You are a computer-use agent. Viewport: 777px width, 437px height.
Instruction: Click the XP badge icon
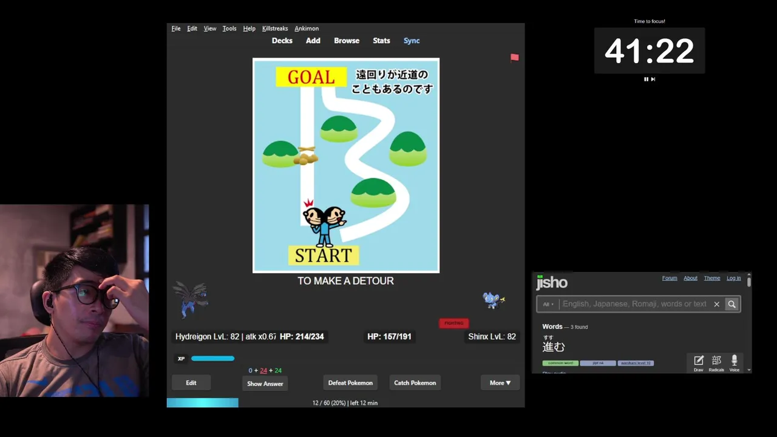click(181, 359)
